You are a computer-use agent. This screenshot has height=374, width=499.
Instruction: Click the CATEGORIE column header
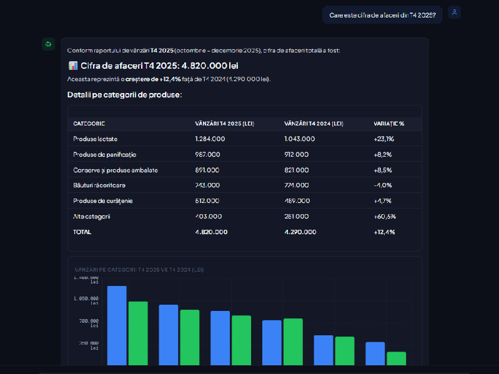[x=89, y=124]
